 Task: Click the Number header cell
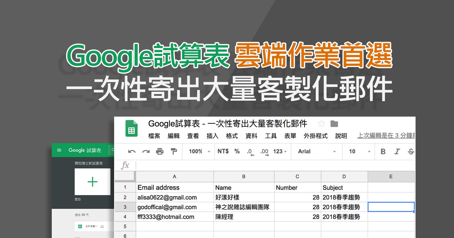tap(298, 188)
